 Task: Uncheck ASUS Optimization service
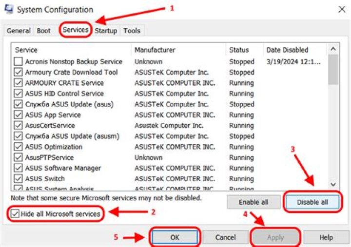[x=18, y=147]
